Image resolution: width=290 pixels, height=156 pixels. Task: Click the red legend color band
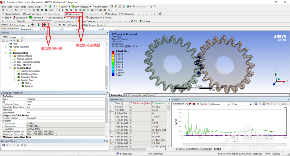[113, 52]
